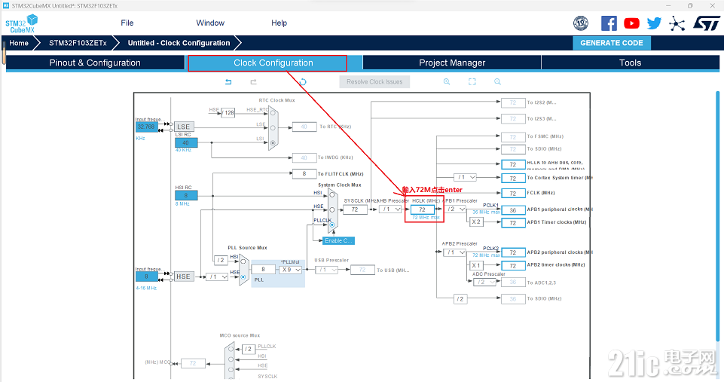Select HSE on PLL Source Mux

click(243, 277)
